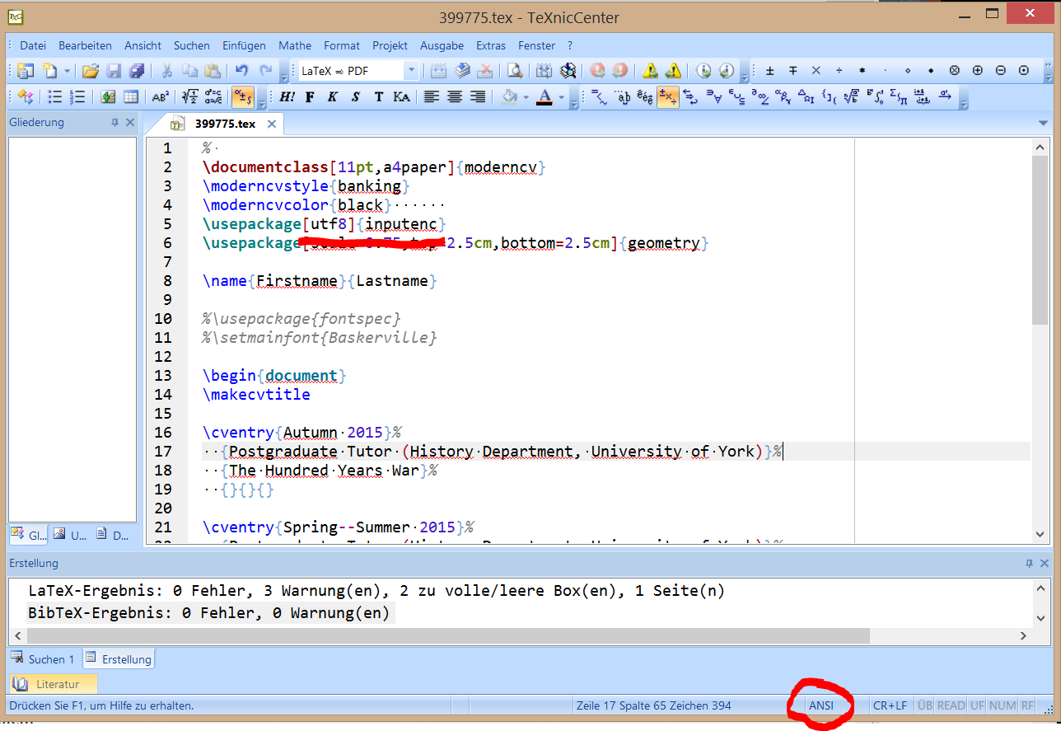
Task: Close the Gliederung panel
Action: (129, 123)
